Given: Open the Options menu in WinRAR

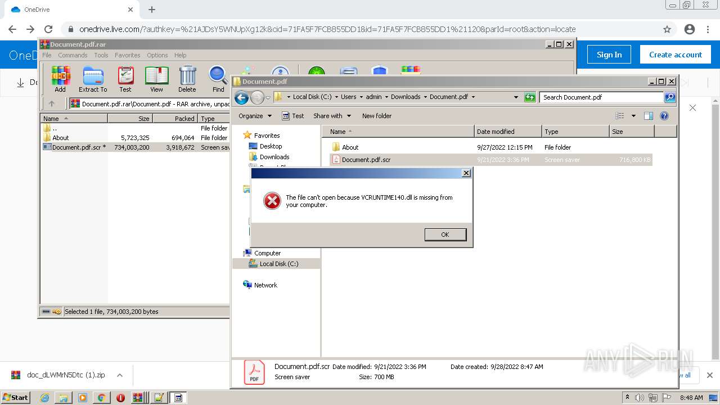Looking at the screenshot, I should pos(157,55).
